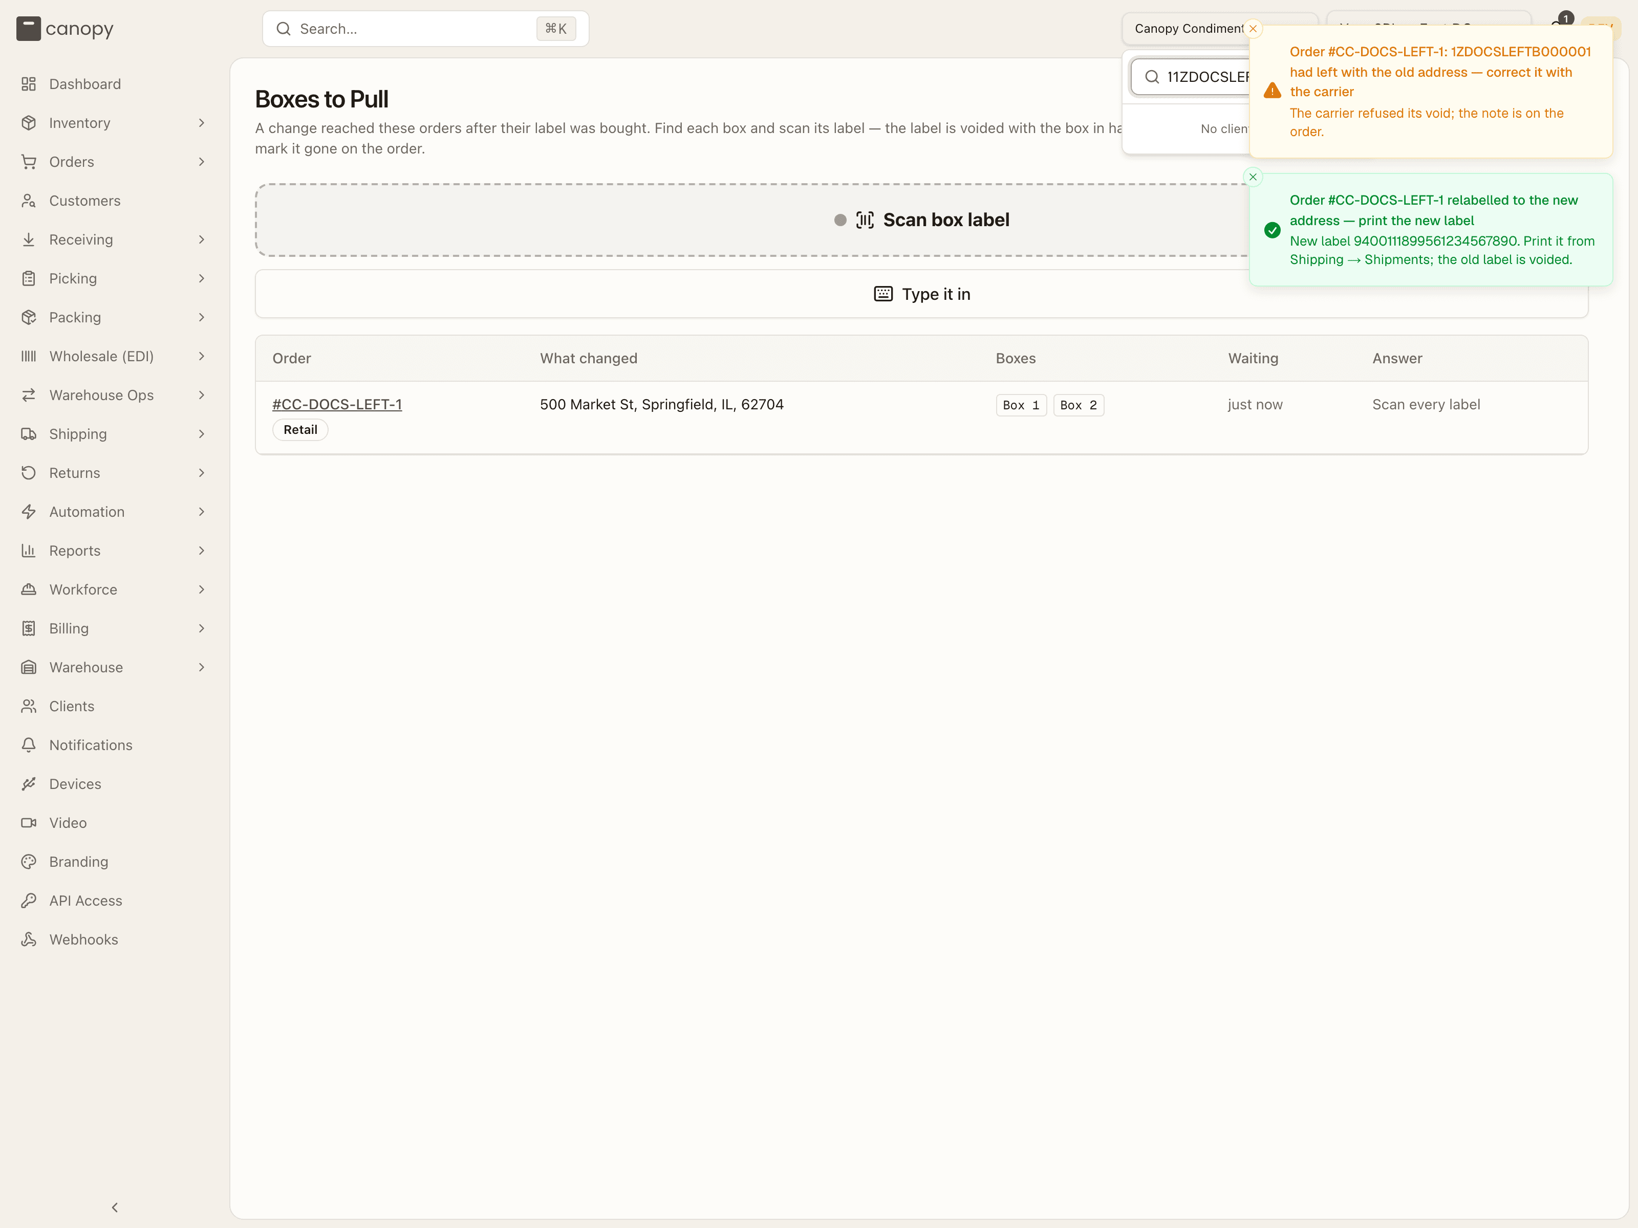Click the Box 2 badge

coord(1078,405)
